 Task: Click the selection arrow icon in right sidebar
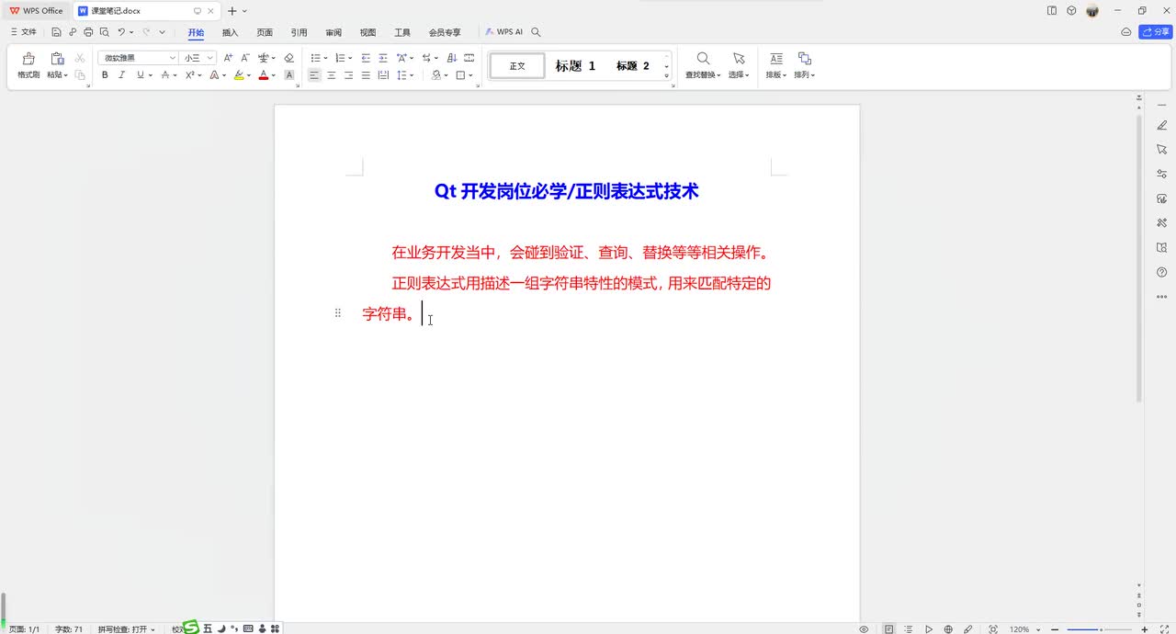(x=1161, y=149)
